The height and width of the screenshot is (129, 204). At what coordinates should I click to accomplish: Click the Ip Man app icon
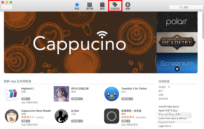[x=62, y=116]
